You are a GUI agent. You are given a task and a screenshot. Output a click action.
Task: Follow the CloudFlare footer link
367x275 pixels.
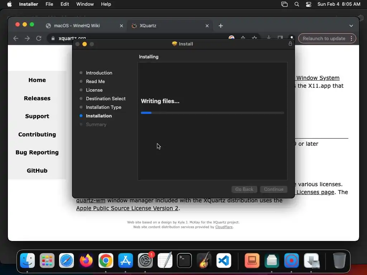pyautogui.click(x=224, y=227)
